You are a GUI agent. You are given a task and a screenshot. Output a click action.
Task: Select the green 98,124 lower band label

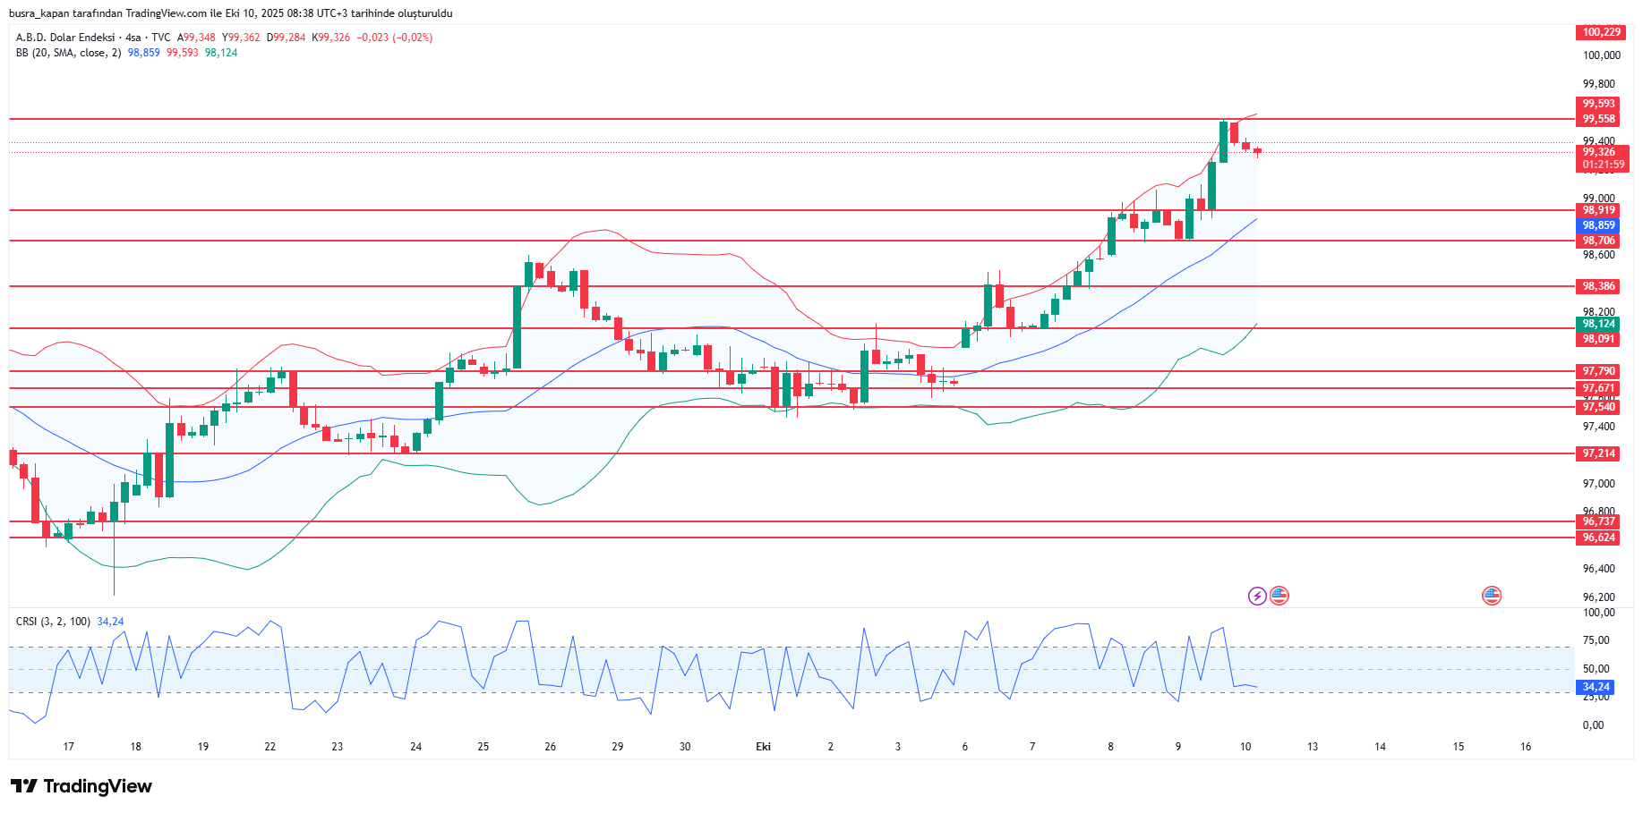pos(1598,324)
